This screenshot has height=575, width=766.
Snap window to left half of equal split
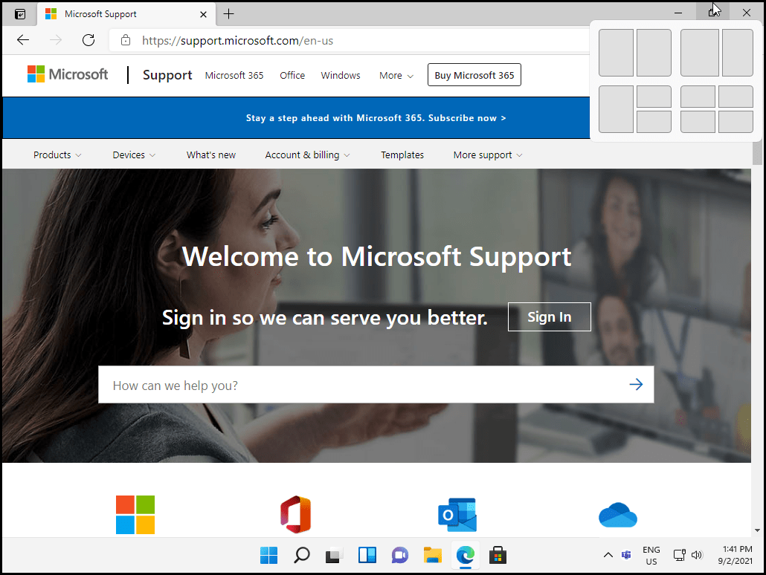[x=616, y=53]
